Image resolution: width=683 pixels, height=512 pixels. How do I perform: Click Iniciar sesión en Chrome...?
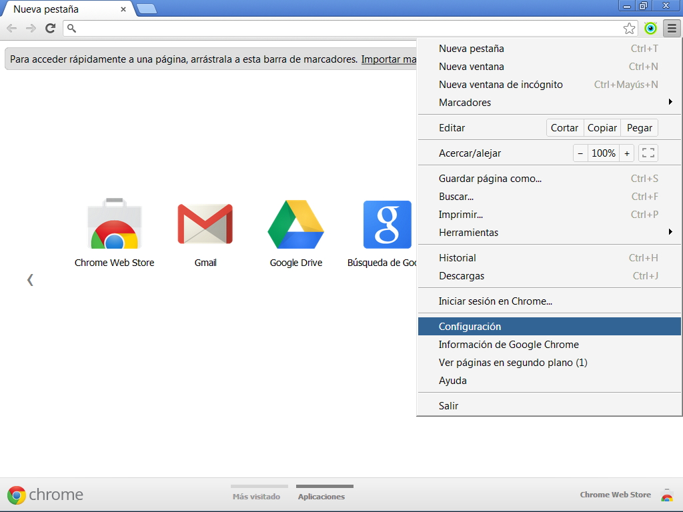550,301
